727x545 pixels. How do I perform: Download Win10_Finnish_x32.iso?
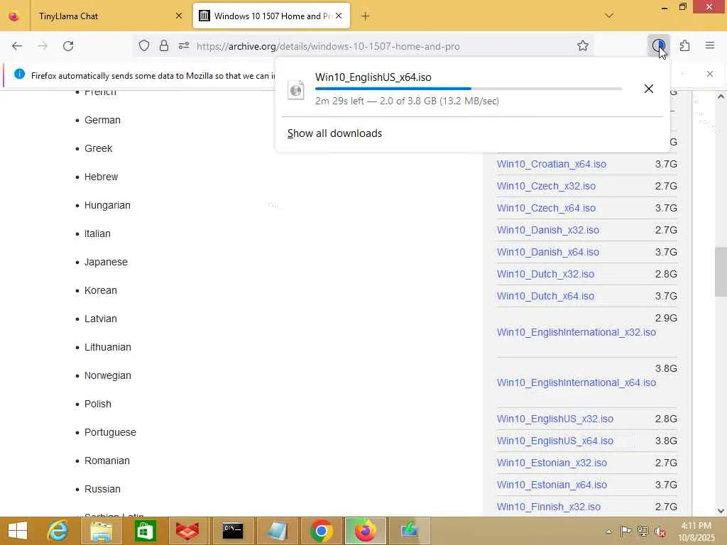coord(549,507)
